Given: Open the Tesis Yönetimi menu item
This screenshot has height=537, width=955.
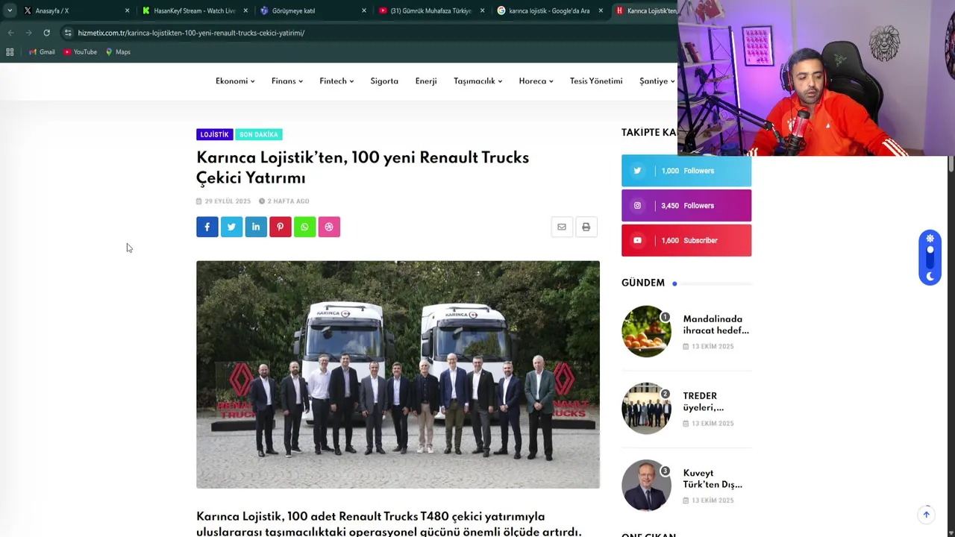Looking at the screenshot, I should coord(596,81).
